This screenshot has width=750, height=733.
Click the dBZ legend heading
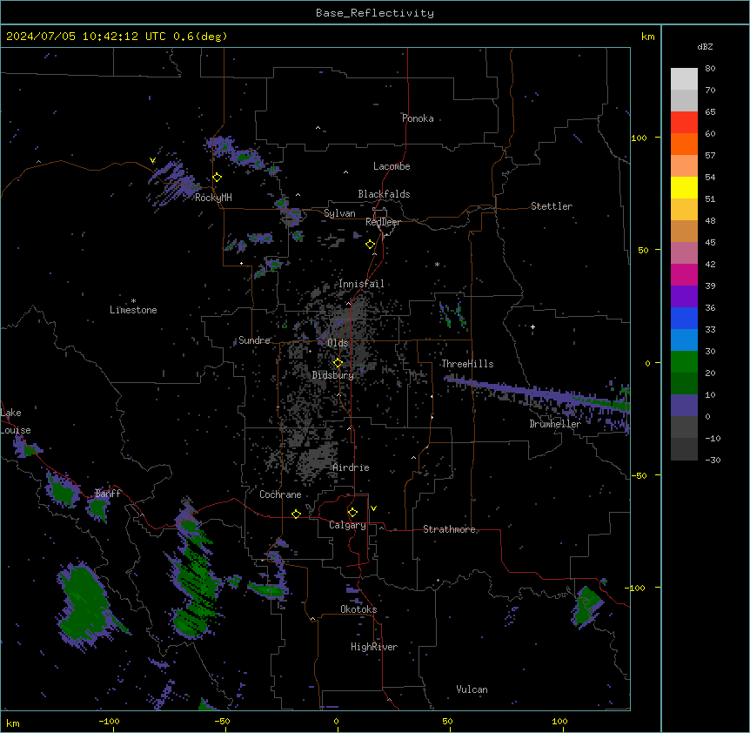click(x=705, y=46)
